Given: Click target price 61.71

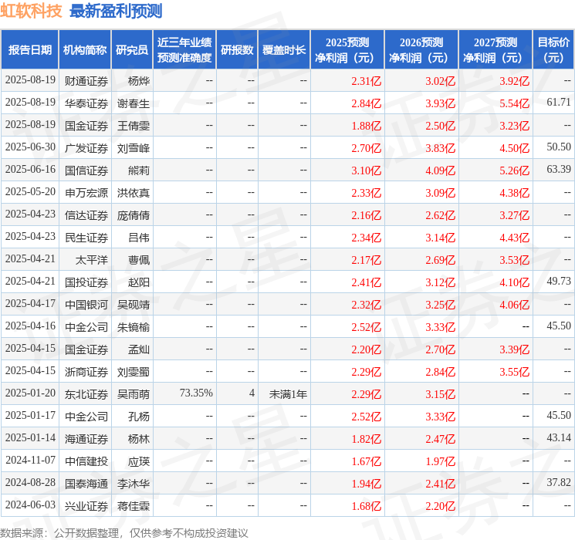Looking at the screenshot, I should point(559,103).
